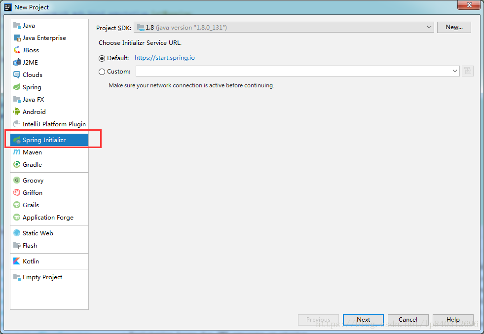
Task: Select the 'IntelliJ Platform Plugin' list label
Action: click(54, 124)
